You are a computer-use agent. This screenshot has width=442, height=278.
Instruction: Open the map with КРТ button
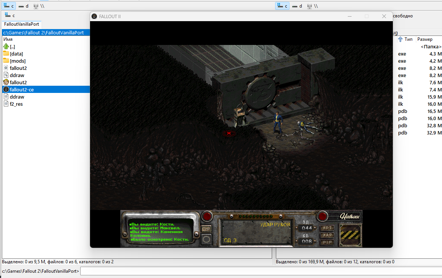pyautogui.click(x=327, y=228)
